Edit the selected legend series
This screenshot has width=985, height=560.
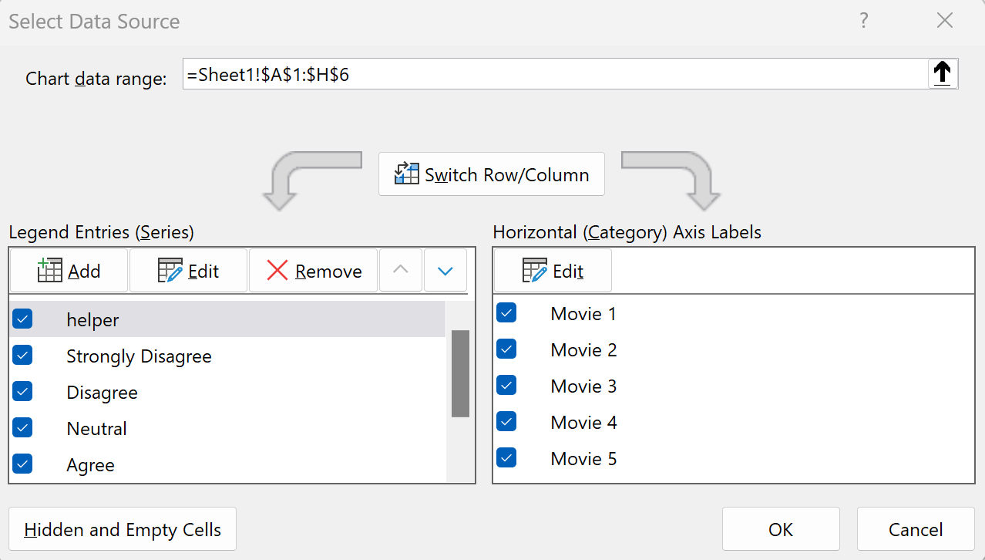(x=188, y=271)
